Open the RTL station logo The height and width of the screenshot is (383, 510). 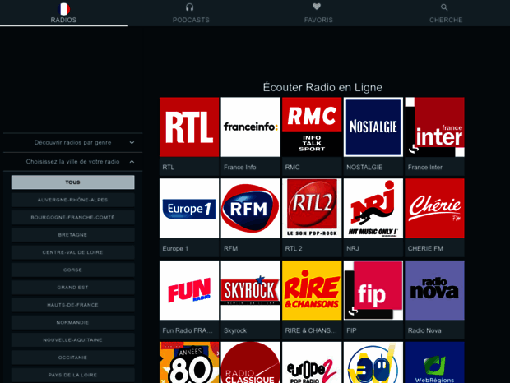[x=189, y=127]
